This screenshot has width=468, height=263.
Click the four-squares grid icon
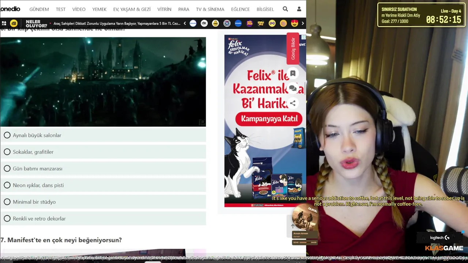point(4,23)
